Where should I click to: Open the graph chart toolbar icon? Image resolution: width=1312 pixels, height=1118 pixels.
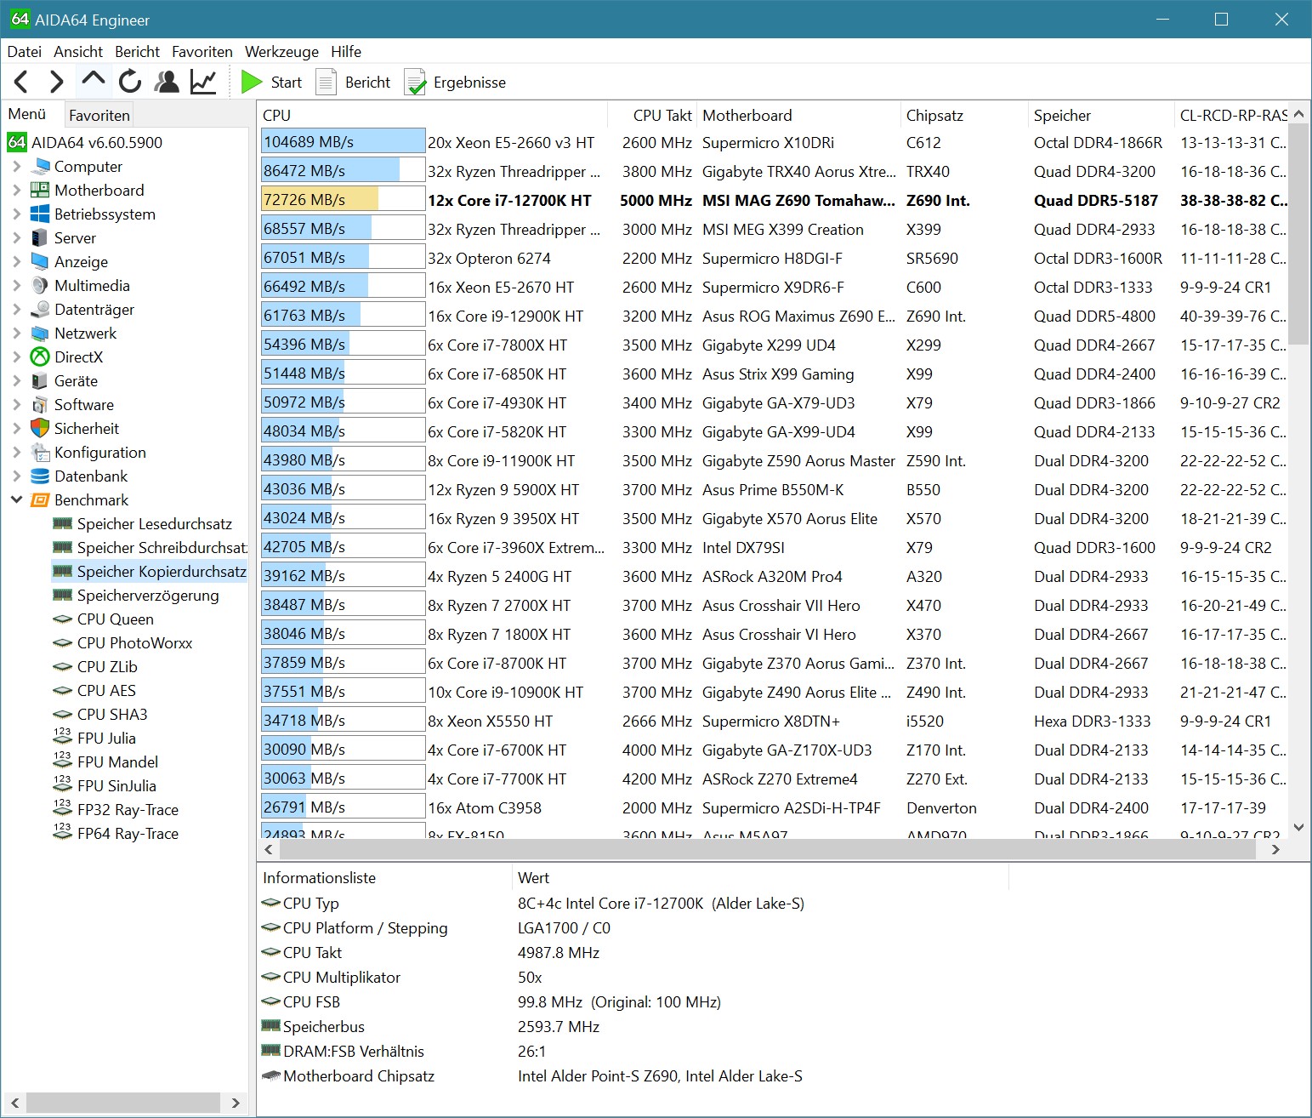[203, 82]
